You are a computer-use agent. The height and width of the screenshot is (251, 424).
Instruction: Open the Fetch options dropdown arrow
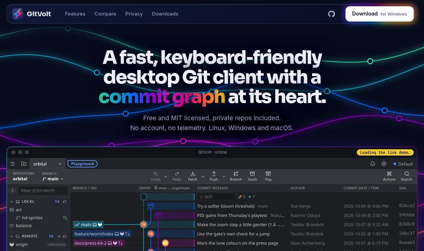pos(203,177)
